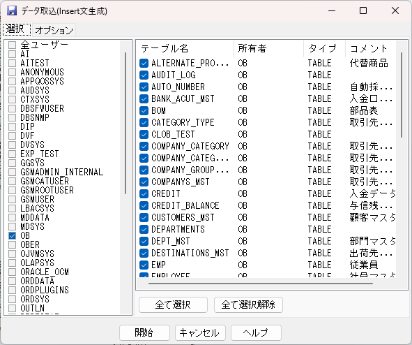Uncheck the DEPARTMENTS table checkbox
Image resolution: width=412 pixels, height=345 pixels.
coord(144,230)
